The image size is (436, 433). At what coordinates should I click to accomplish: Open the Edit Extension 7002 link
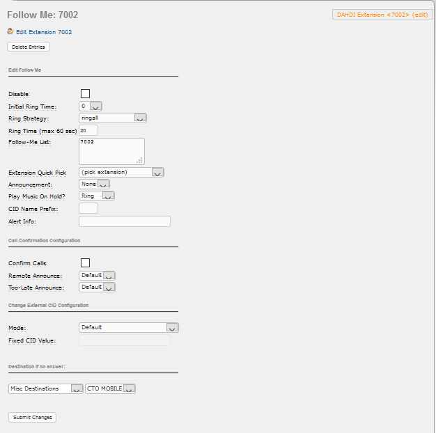click(44, 32)
